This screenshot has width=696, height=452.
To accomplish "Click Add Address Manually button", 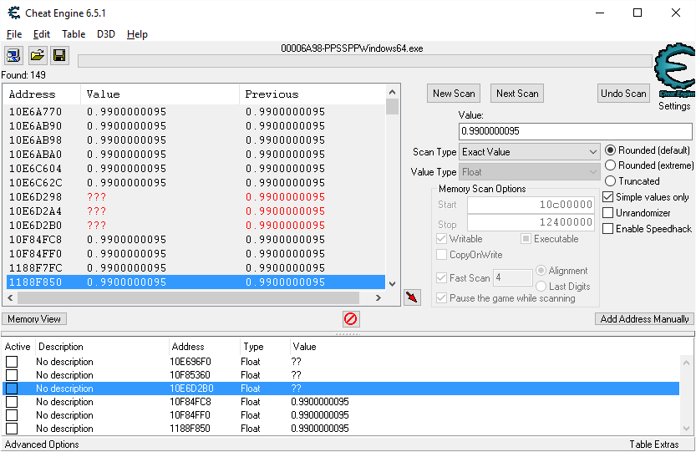I will click(644, 319).
